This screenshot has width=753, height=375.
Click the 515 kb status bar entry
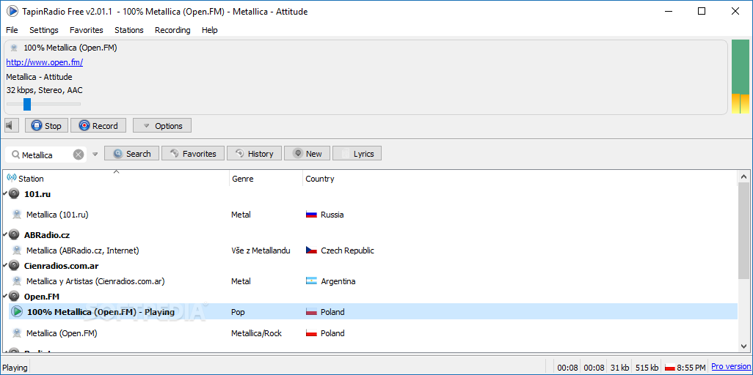pyautogui.click(x=647, y=368)
